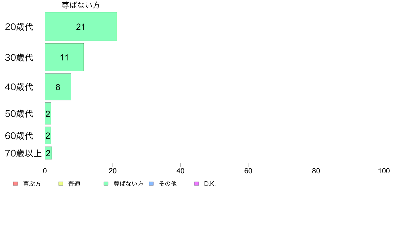Click the 普通 legend label
Viewport: 393px width, 243px height.
pyautogui.click(x=74, y=184)
